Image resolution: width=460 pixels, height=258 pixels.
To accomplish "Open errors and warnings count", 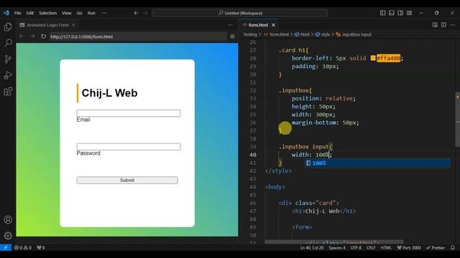I will point(23,247).
